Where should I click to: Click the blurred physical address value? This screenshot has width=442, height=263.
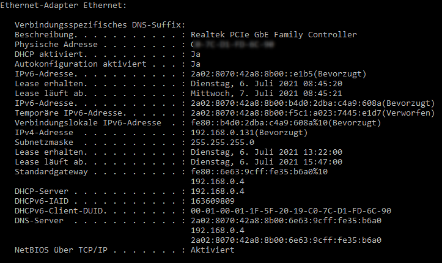tap(232, 45)
